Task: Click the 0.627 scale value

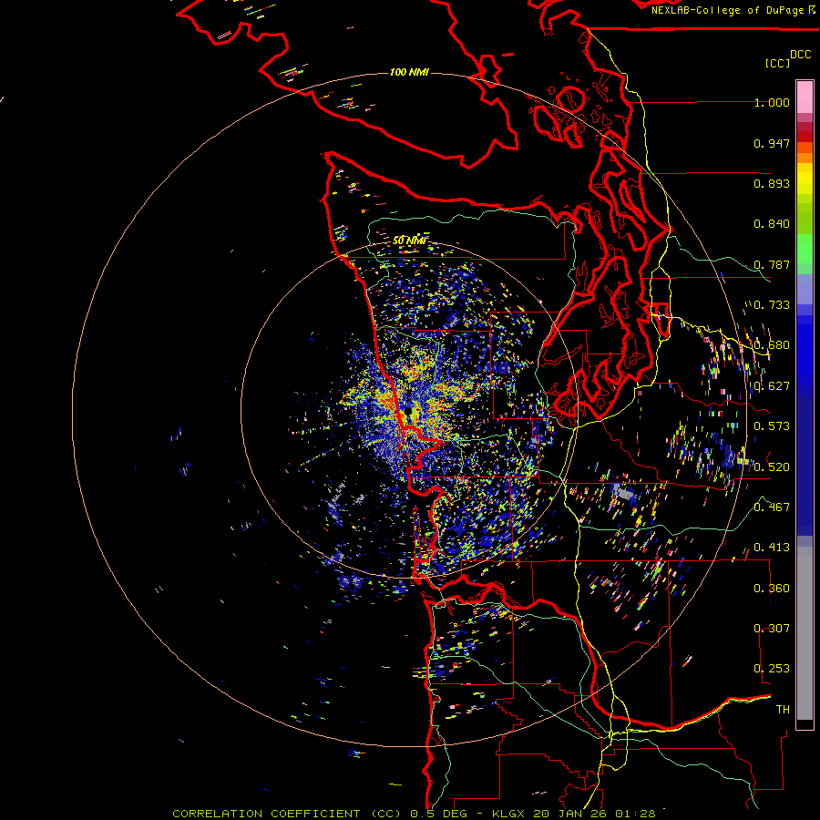Action: [x=772, y=386]
